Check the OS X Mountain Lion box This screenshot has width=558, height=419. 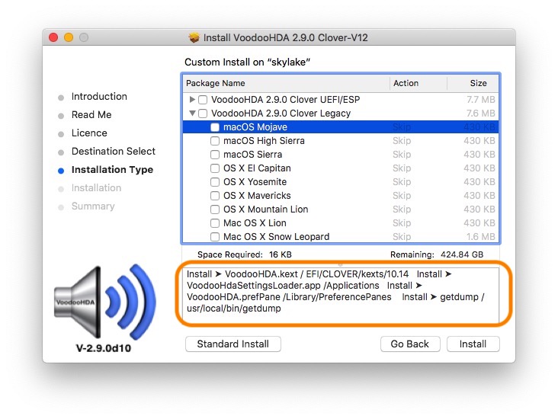point(215,209)
